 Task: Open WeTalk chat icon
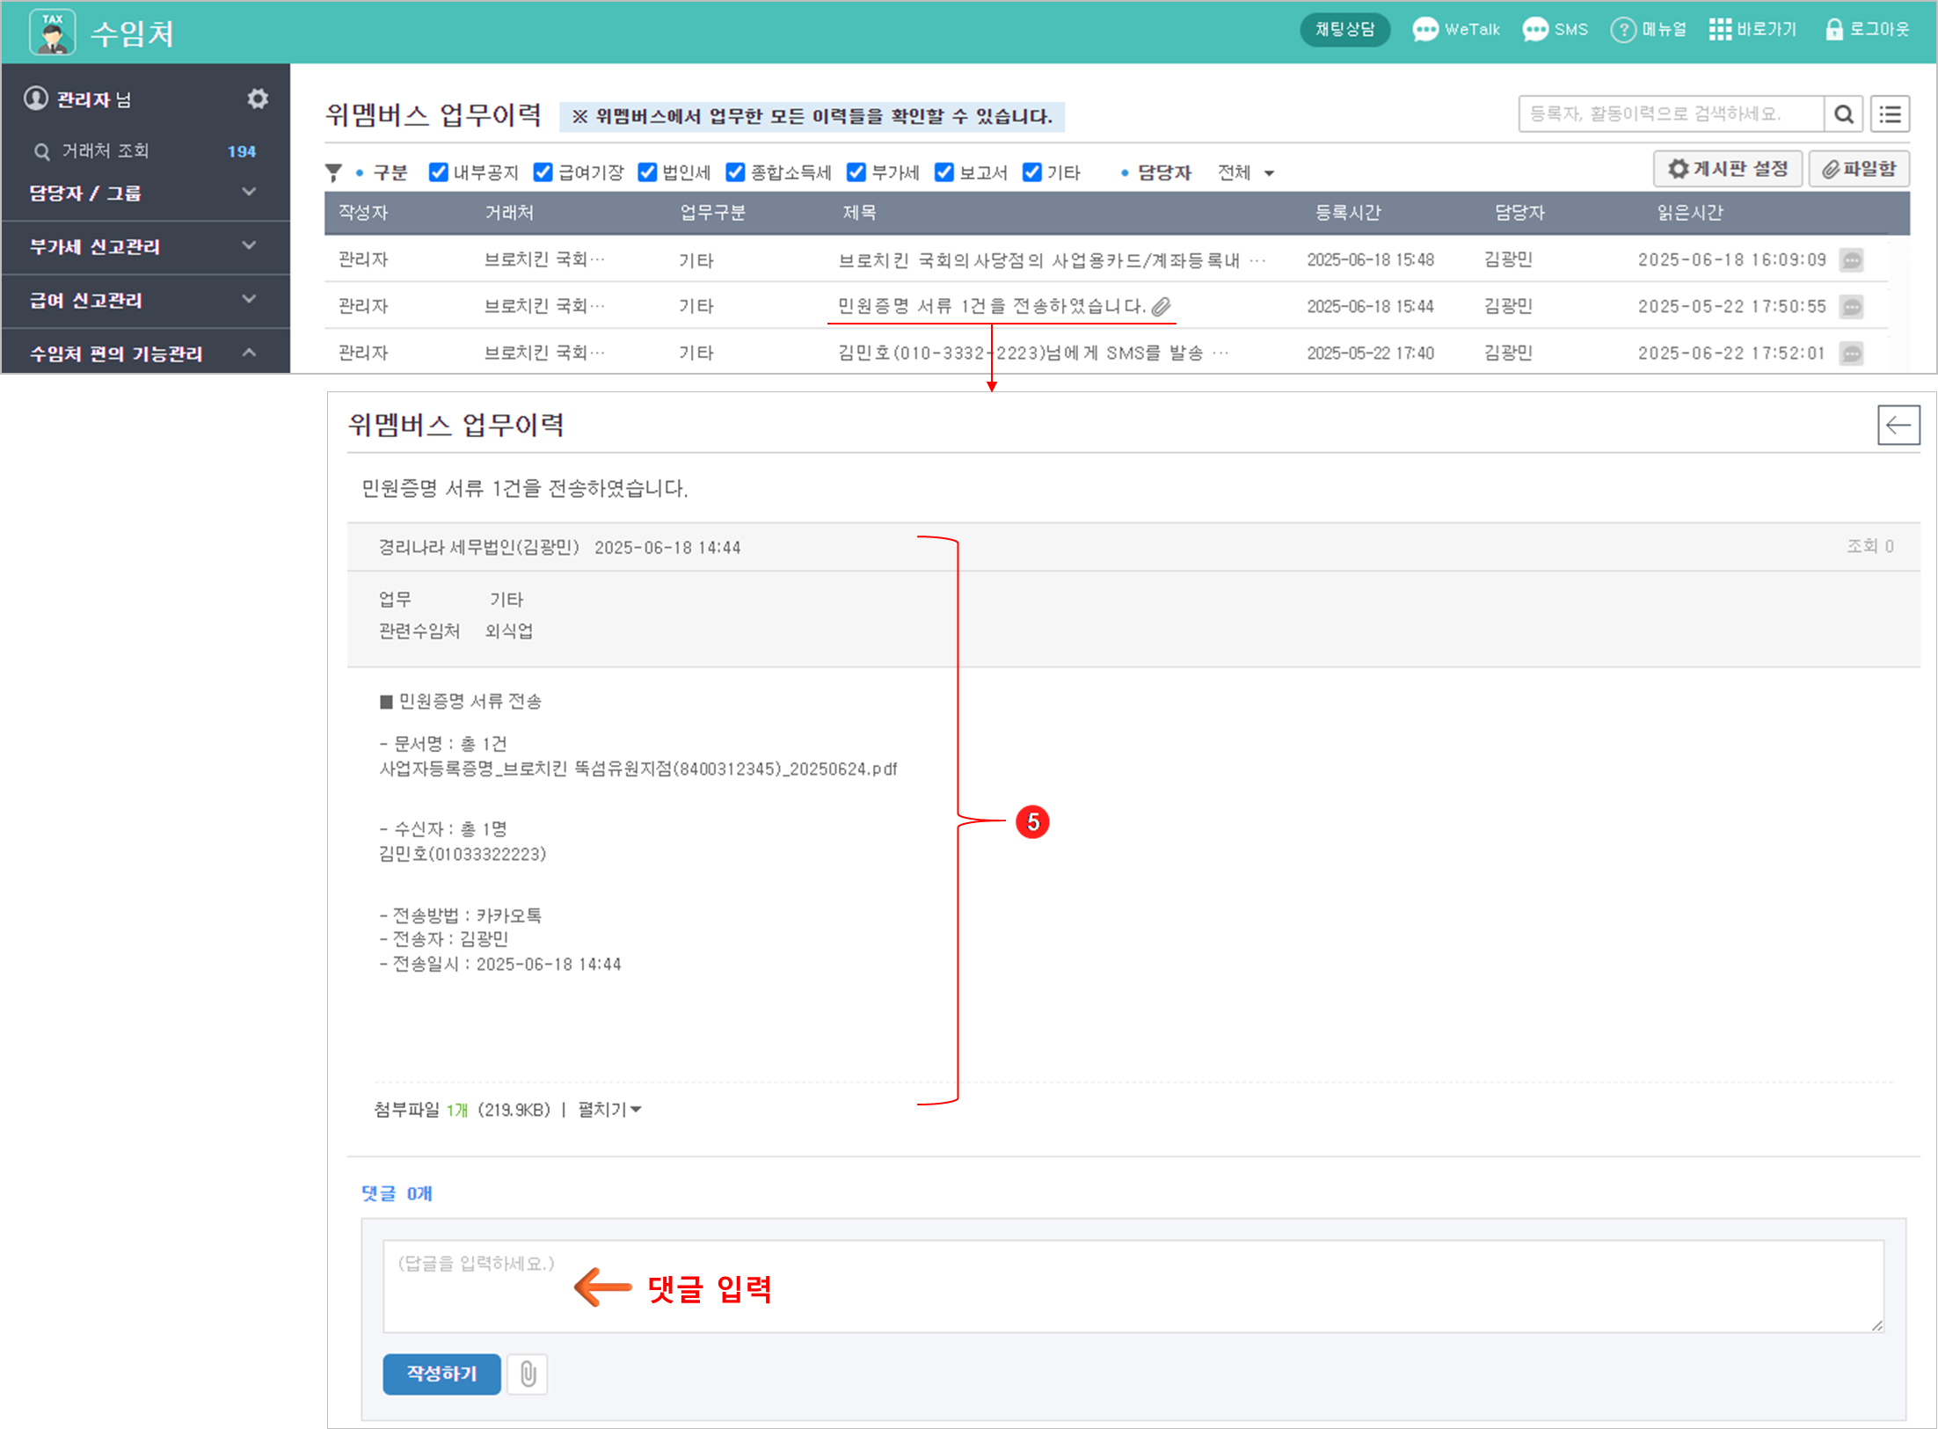point(1424,30)
